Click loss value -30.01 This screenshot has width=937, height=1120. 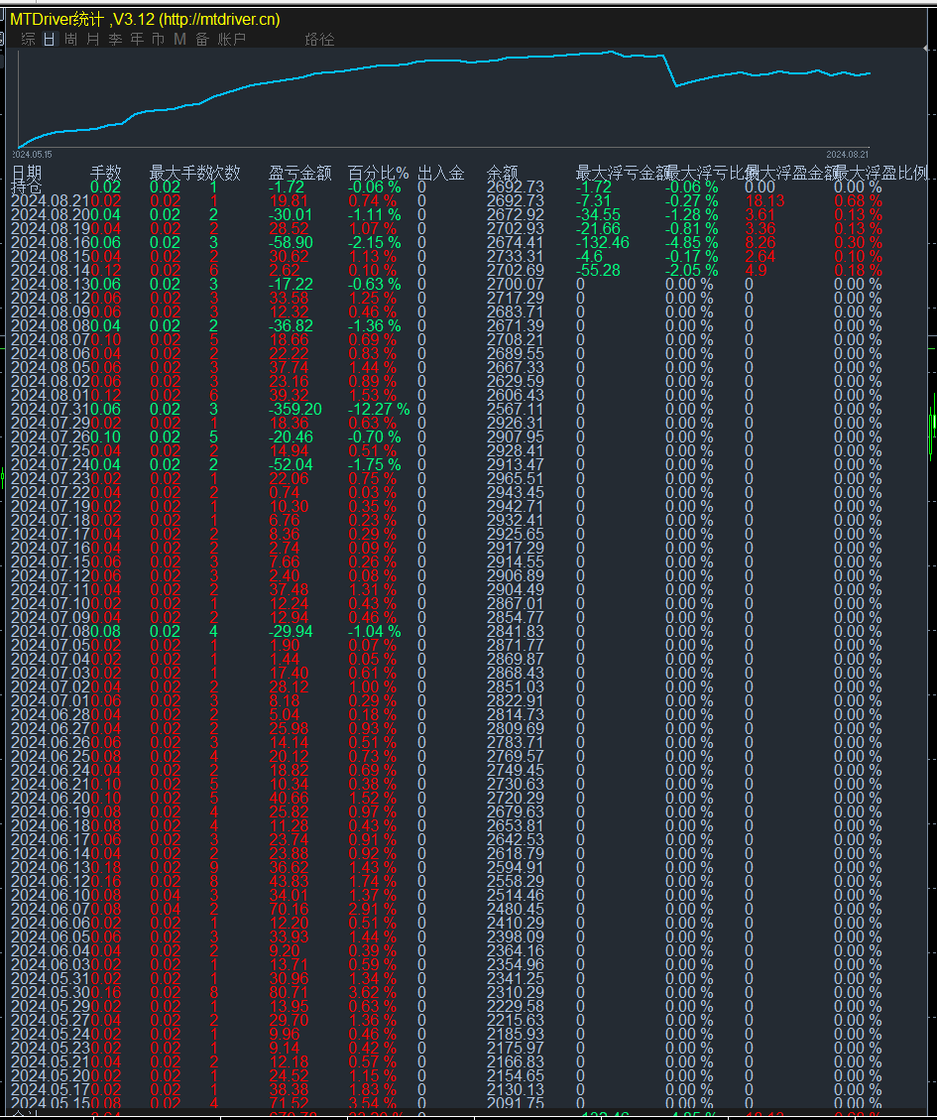click(291, 215)
